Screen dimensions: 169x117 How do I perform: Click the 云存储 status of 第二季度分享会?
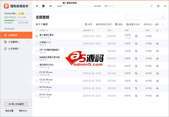click(x=148, y=36)
